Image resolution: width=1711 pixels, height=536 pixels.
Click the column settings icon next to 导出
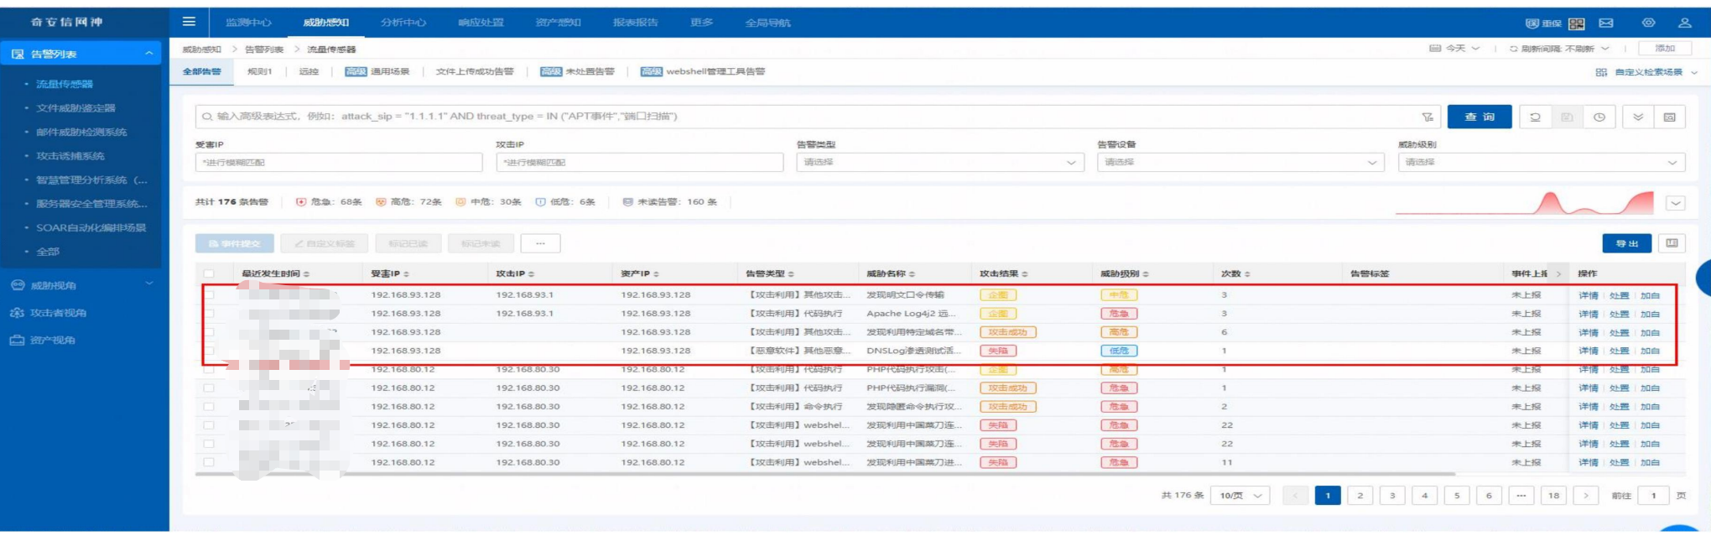click(1672, 243)
